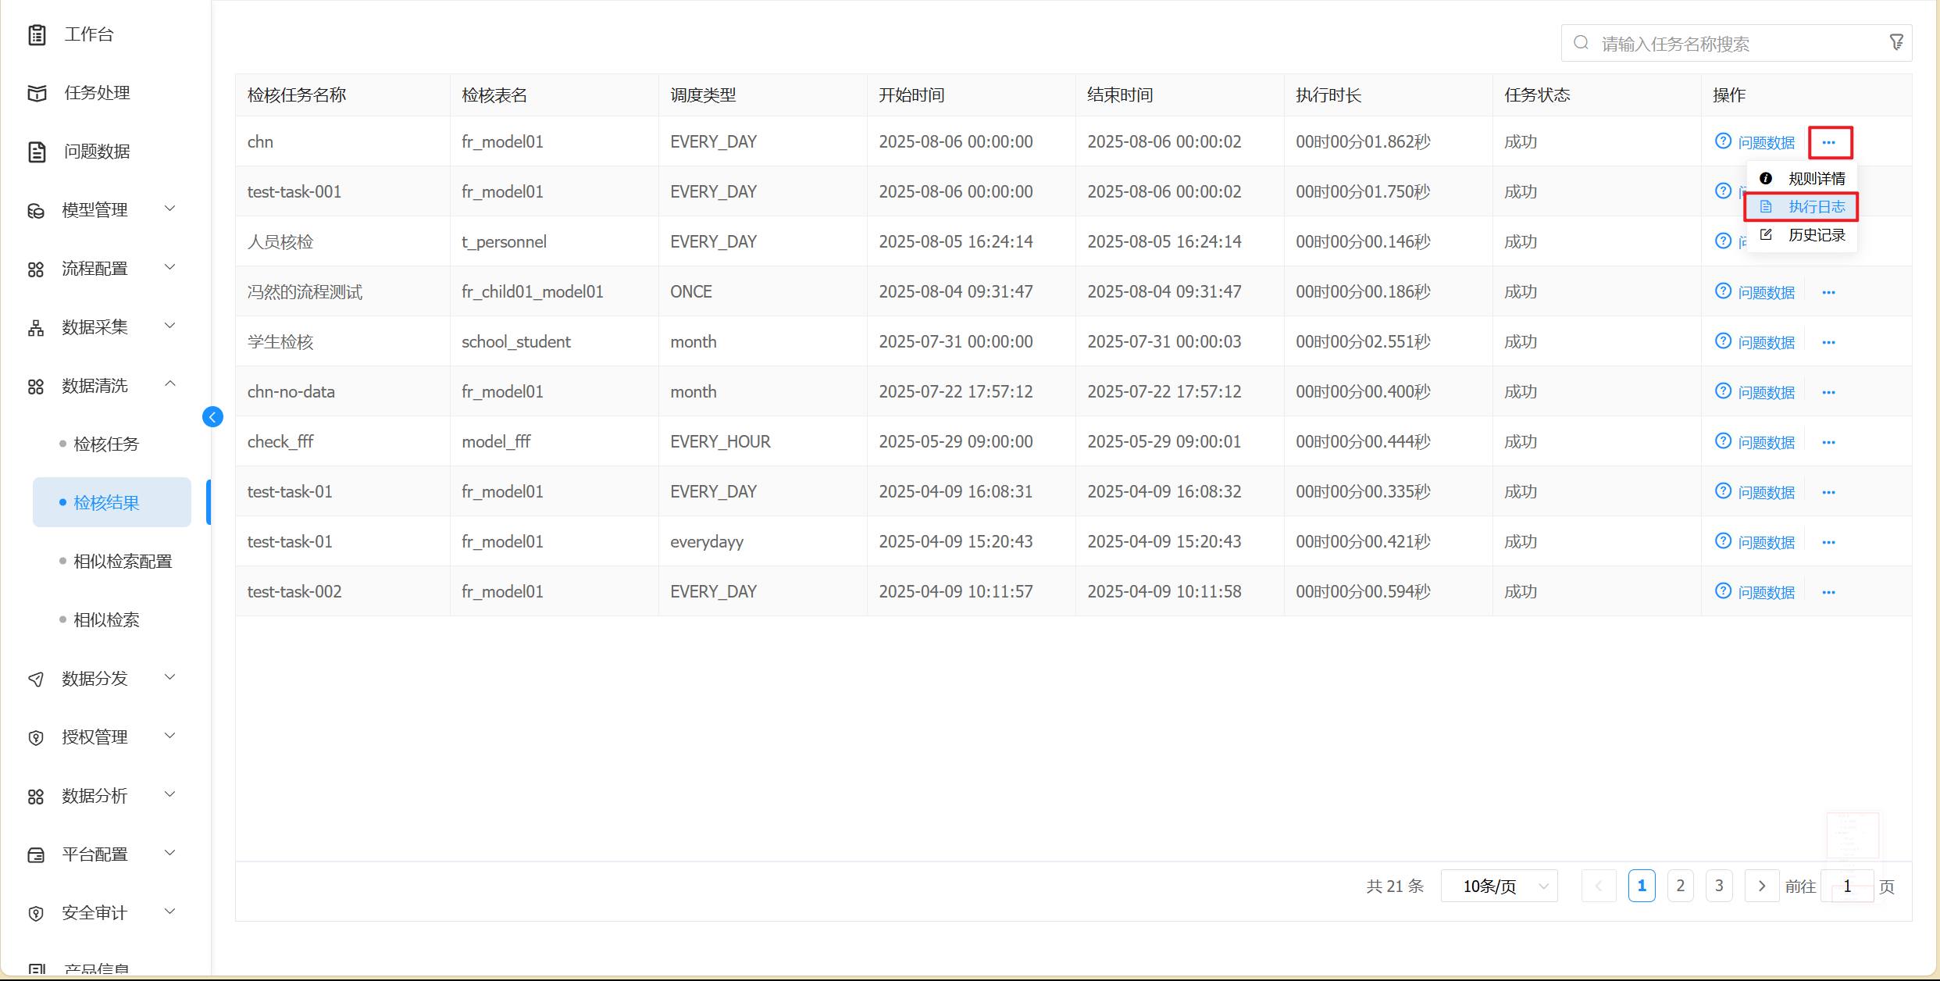This screenshot has height=981, width=1940.
Task: Go to page 2 of results
Action: pos(1680,886)
